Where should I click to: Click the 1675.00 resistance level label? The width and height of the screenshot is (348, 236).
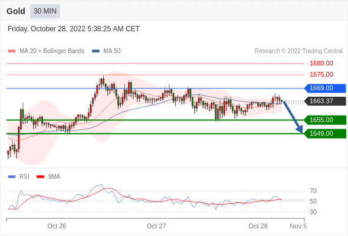coord(321,74)
